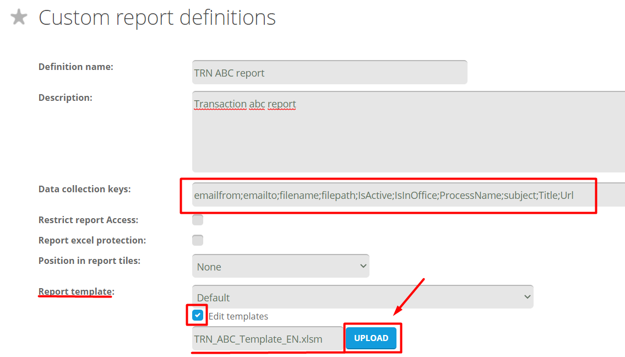Click inside the Description text area
This screenshot has width=625, height=357.
(x=407, y=132)
